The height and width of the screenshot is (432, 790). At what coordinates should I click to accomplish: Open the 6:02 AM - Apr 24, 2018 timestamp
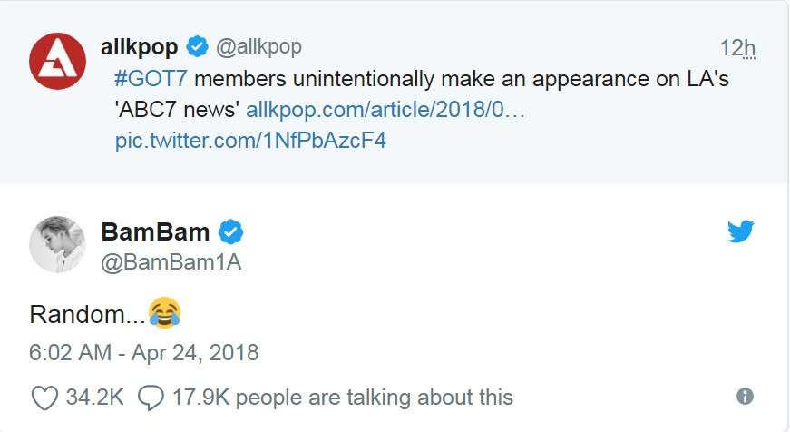pos(144,353)
